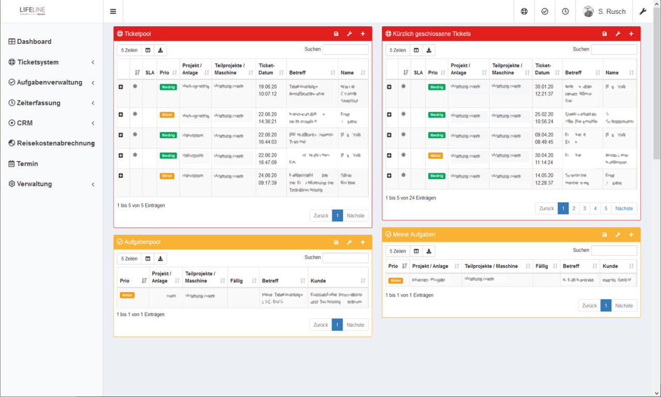This screenshot has width=661, height=397.
Task: Click Nächste in the Ticketpool pagination
Action: [x=355, y=215]
